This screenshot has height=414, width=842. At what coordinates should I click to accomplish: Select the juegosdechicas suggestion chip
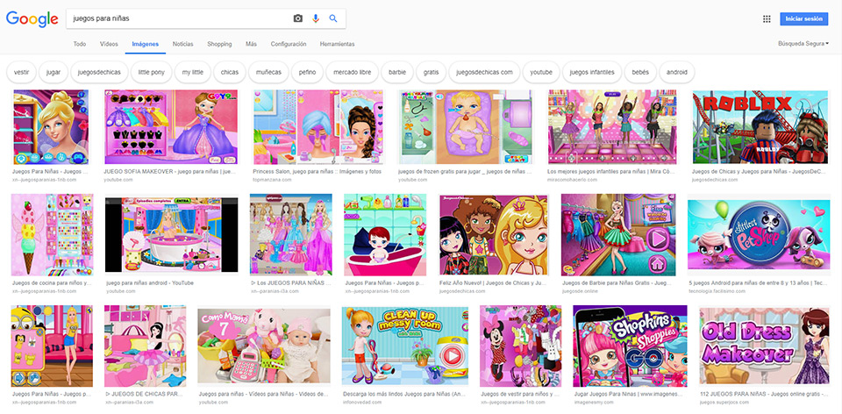99,72
